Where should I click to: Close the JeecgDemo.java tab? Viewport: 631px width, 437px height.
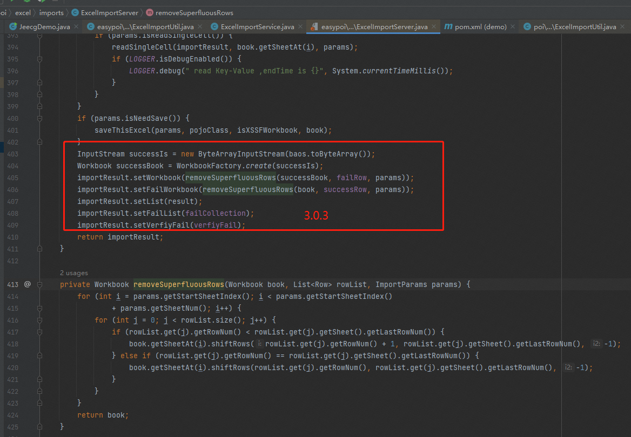pyautogui.click(x=76, y=26)
